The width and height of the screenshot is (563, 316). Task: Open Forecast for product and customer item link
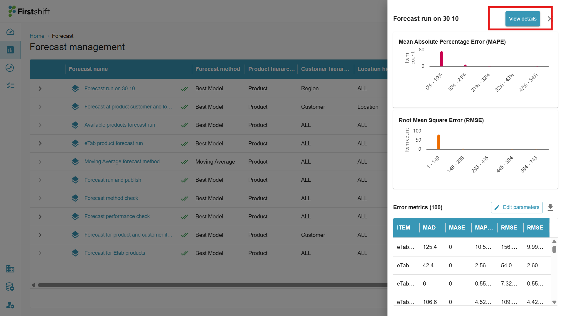(128, 235)
